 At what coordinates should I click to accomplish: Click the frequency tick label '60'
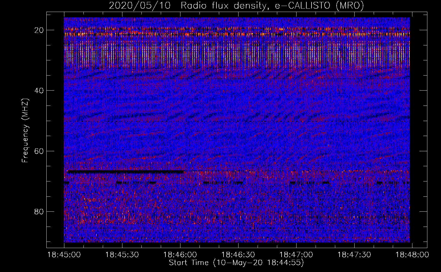[x=39, y=151]
